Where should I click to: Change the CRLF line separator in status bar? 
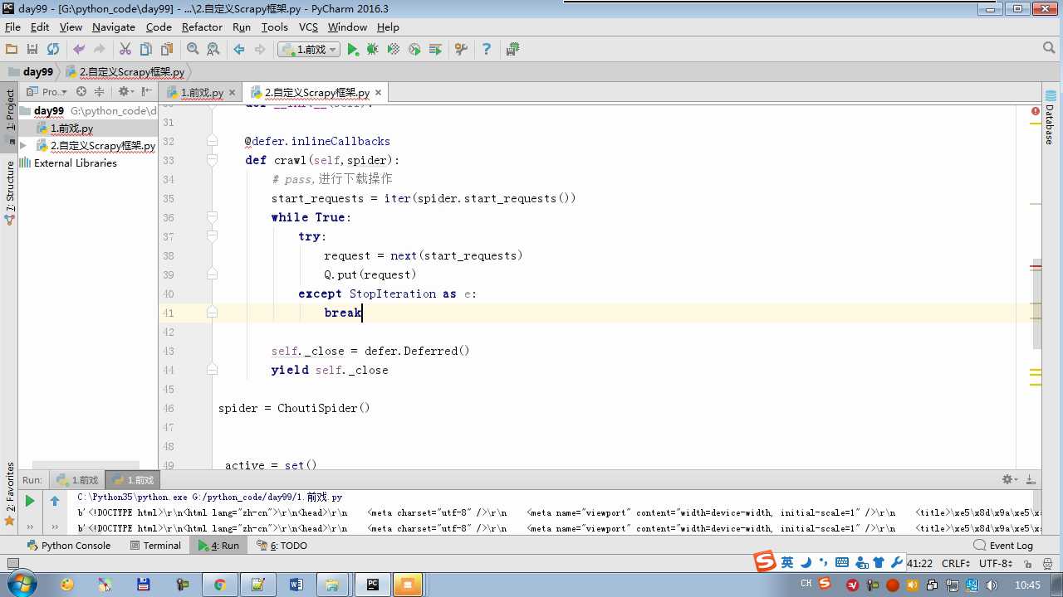click(955, 563)
